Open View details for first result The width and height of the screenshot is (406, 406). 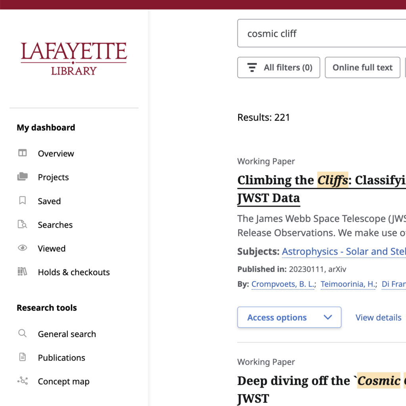click(378, 318)
